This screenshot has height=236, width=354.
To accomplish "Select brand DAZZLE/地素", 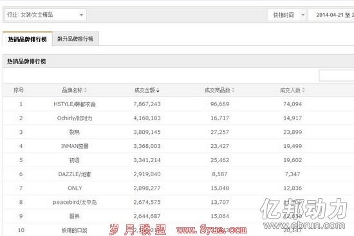I will pos(75,174).
